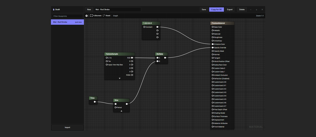Click the Custom Data 0 pin label
The image size is (316, 137).
pyautogui.click(x=219, y=68)
